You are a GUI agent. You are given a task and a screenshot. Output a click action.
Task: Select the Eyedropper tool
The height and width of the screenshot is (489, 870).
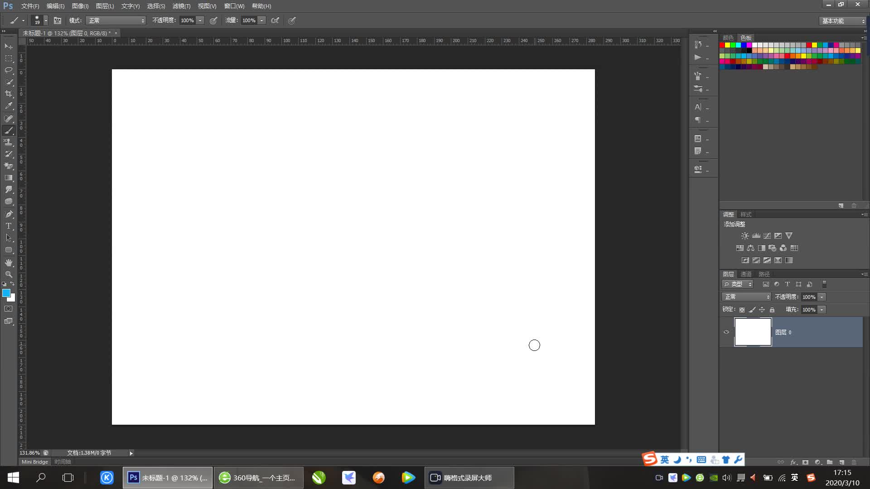tap(9, 106)
